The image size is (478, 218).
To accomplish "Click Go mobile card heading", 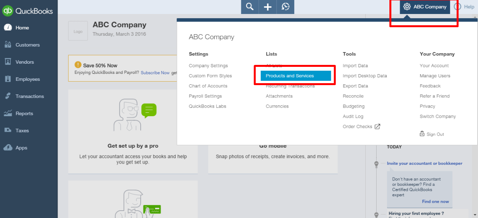I will tap(273, 146).
